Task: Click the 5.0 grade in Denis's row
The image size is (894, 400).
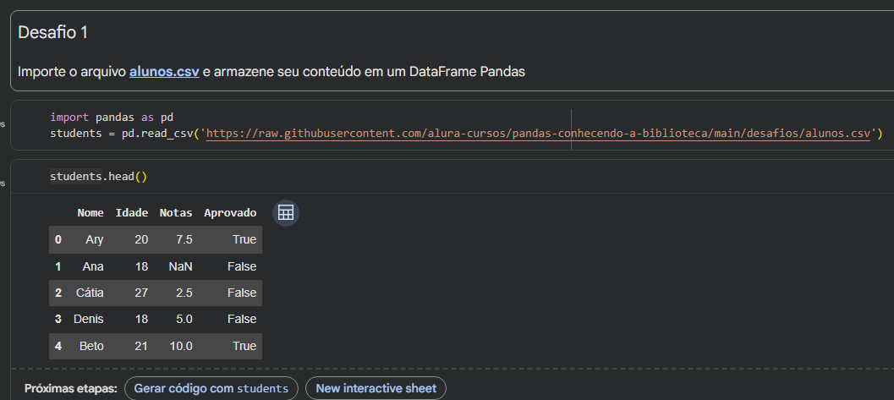Action: point(184,319)
